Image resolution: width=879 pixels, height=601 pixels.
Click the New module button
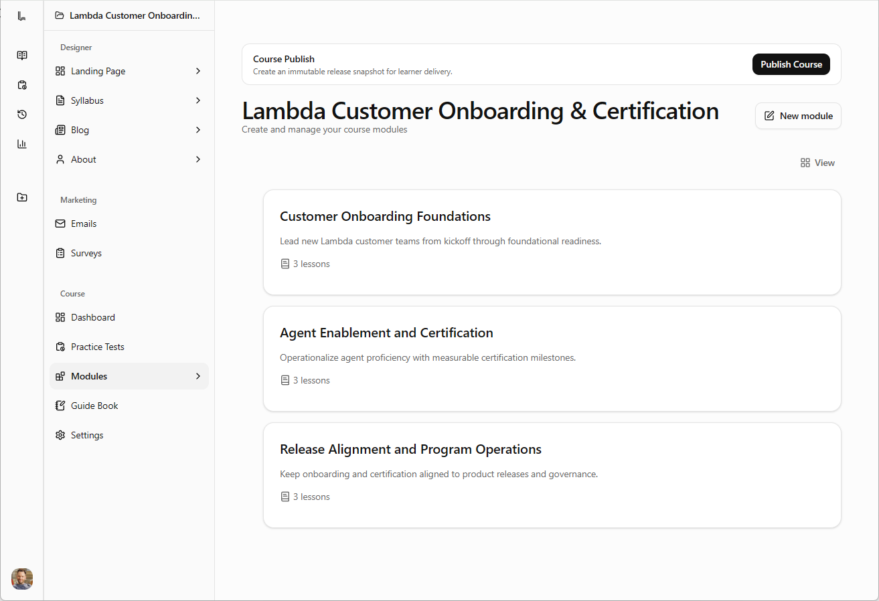point(798,115)
